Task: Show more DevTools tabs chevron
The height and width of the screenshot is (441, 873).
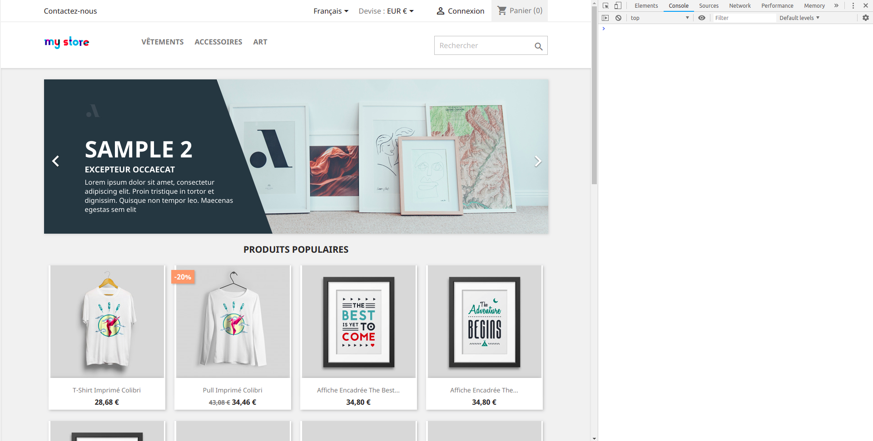Action: (x=836, y=6)
